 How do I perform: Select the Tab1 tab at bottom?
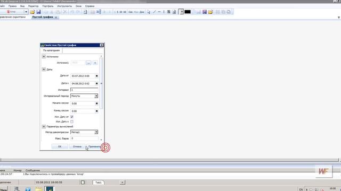99,183
